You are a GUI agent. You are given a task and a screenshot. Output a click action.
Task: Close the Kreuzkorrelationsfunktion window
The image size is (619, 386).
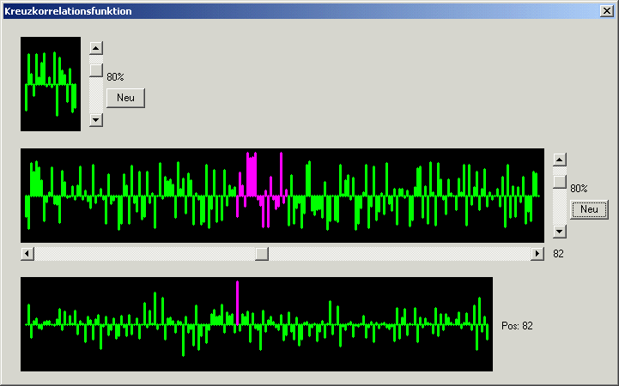coord(606,10)
